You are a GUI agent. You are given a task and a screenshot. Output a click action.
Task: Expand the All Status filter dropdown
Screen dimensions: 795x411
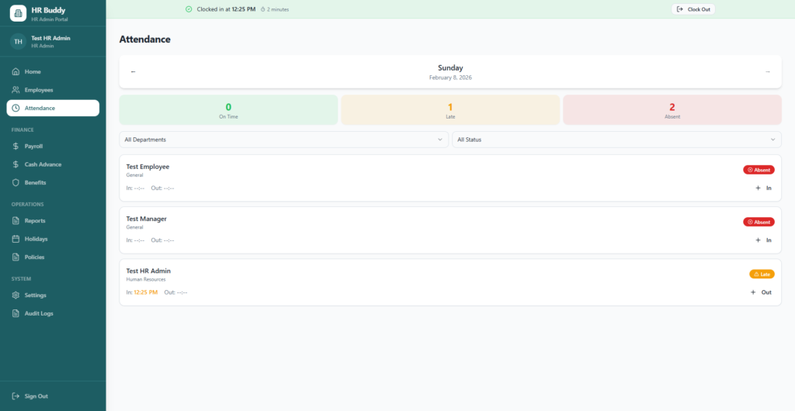[616, 140]
